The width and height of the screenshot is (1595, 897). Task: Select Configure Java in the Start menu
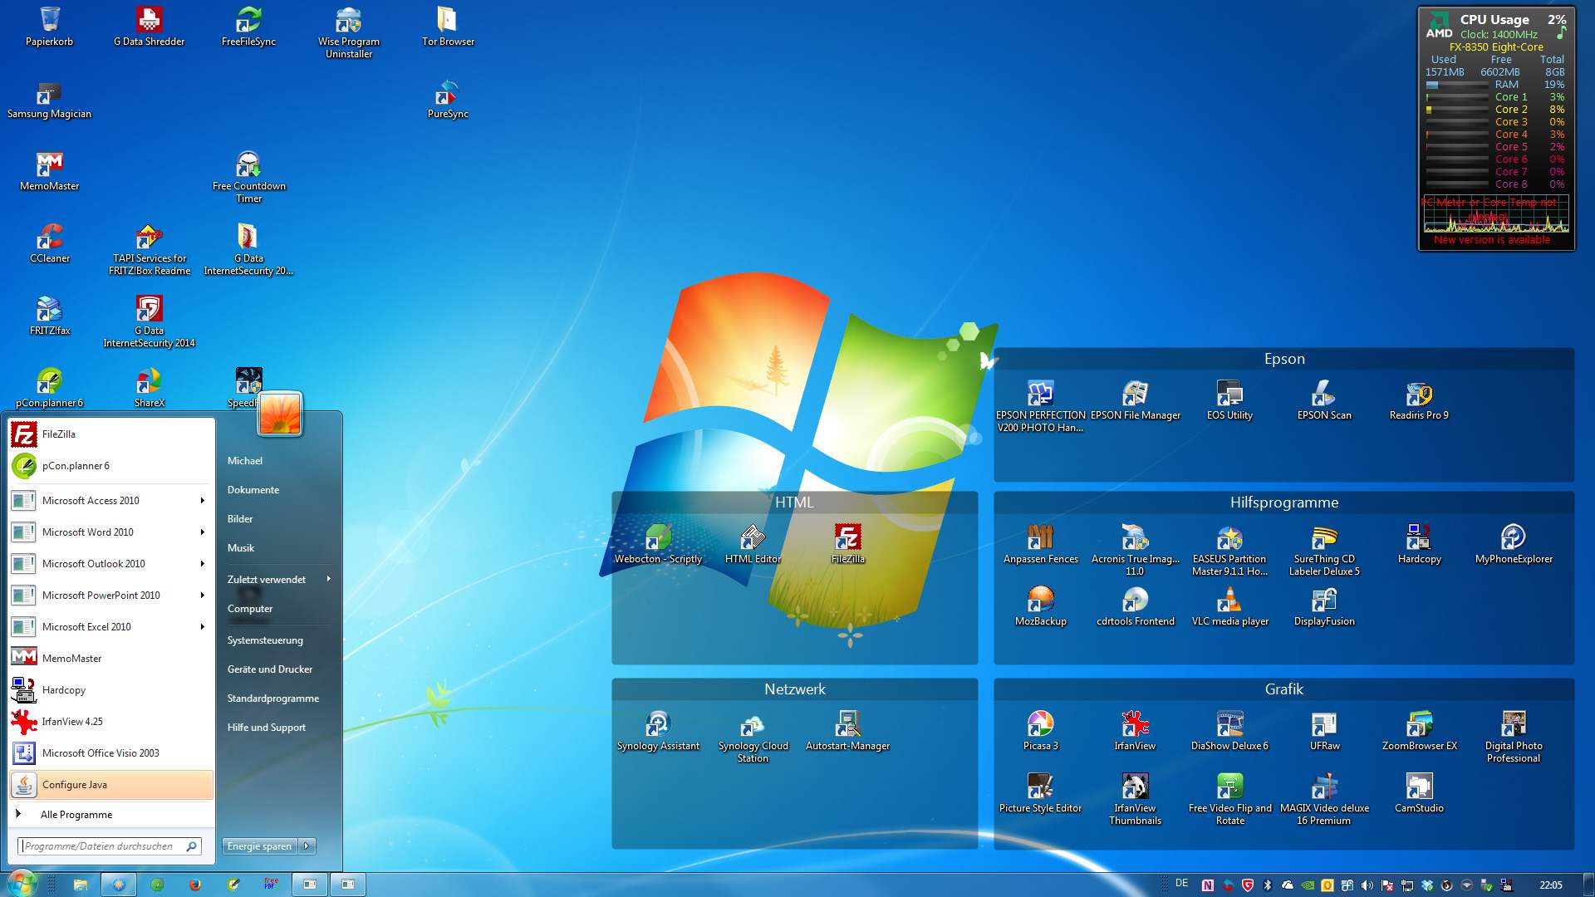111,785
